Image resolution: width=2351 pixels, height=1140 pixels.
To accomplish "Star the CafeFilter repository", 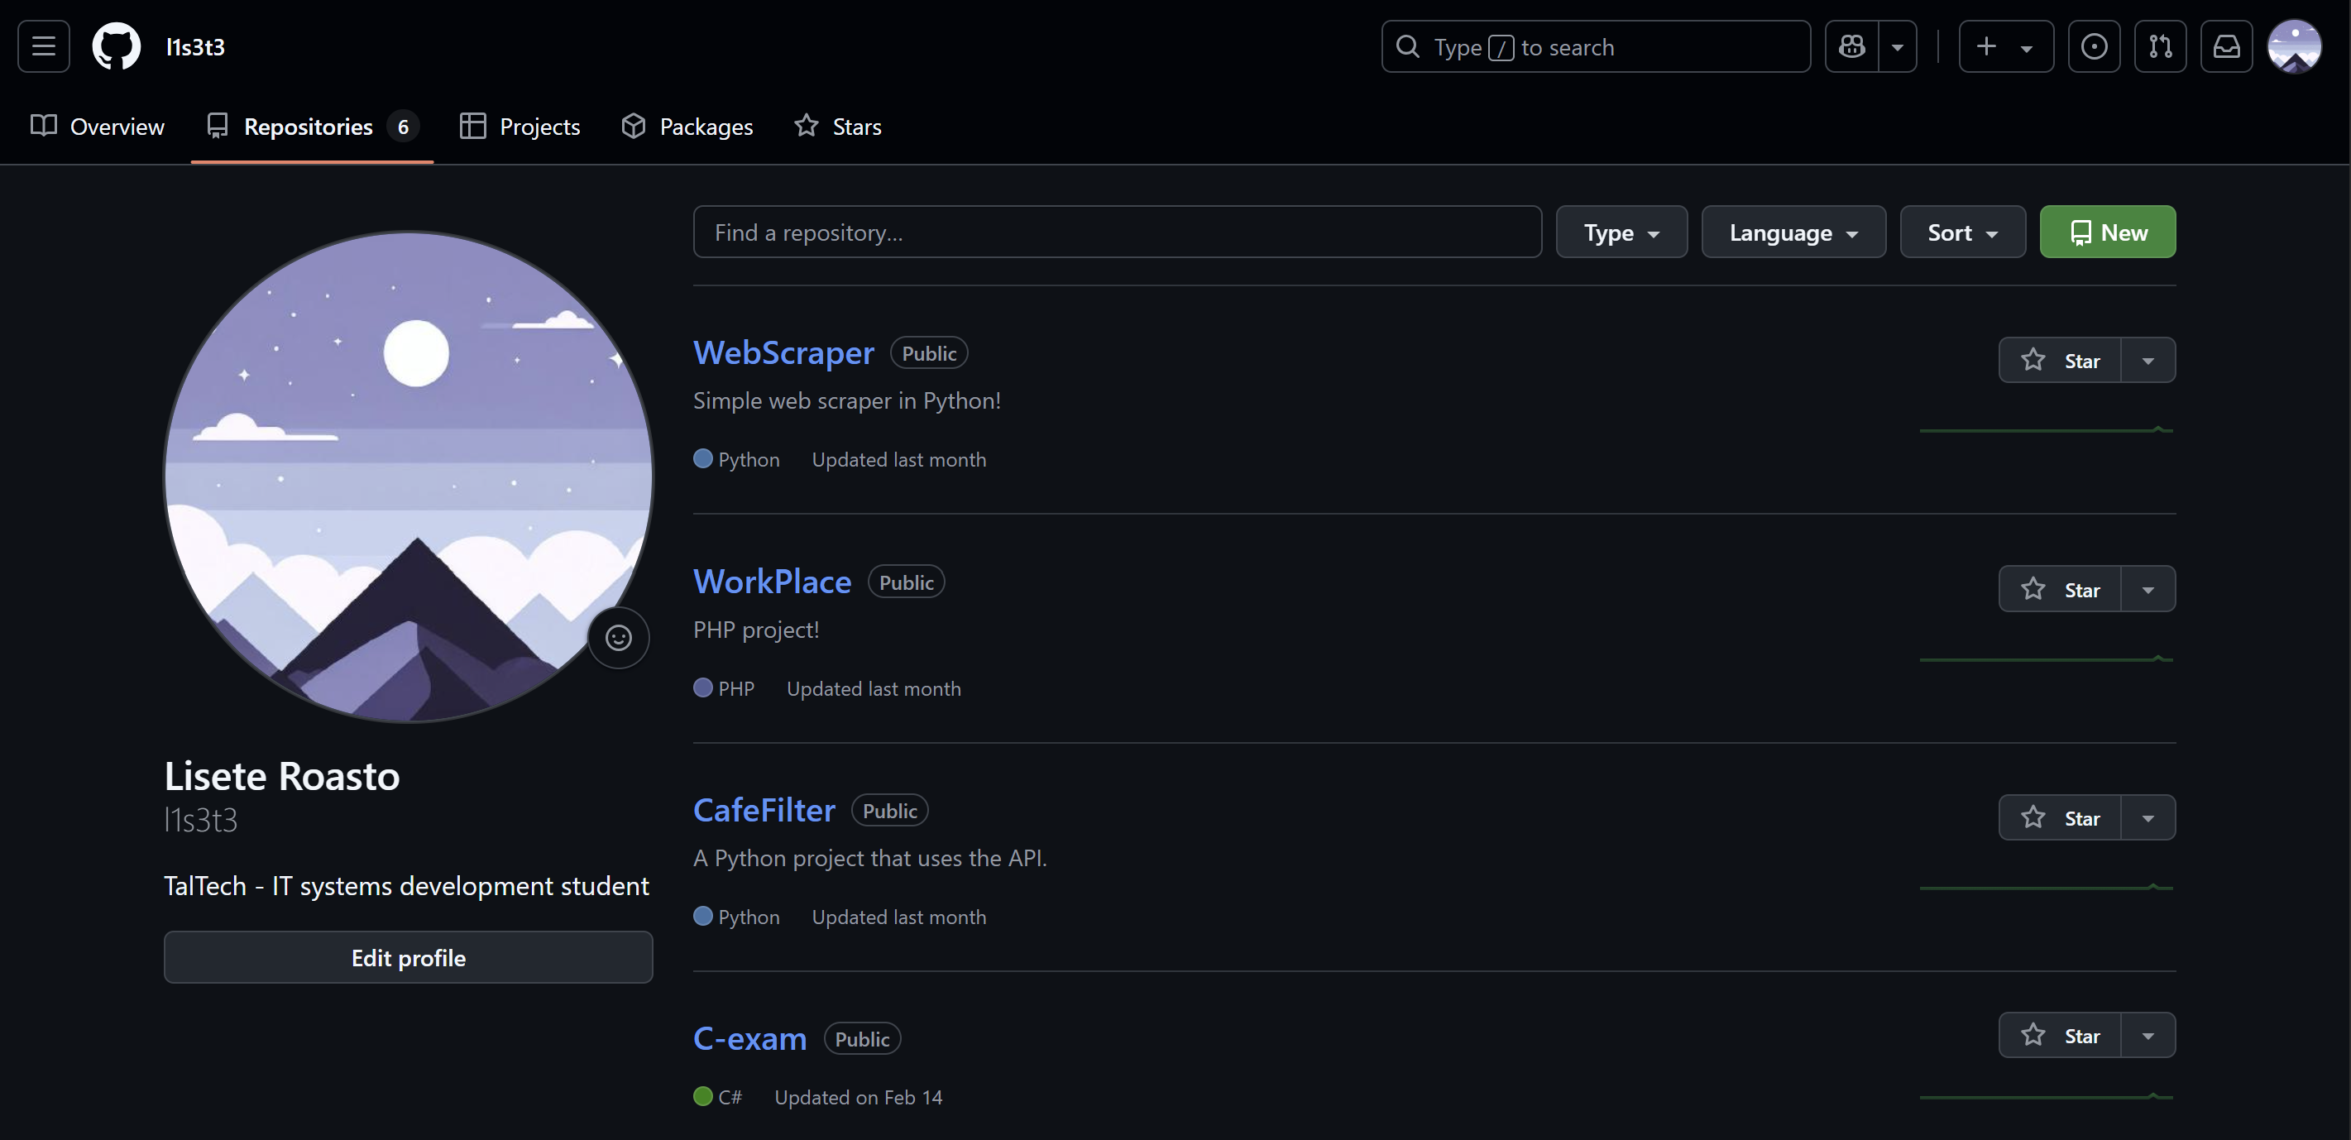I will [x=2060, y=818].
